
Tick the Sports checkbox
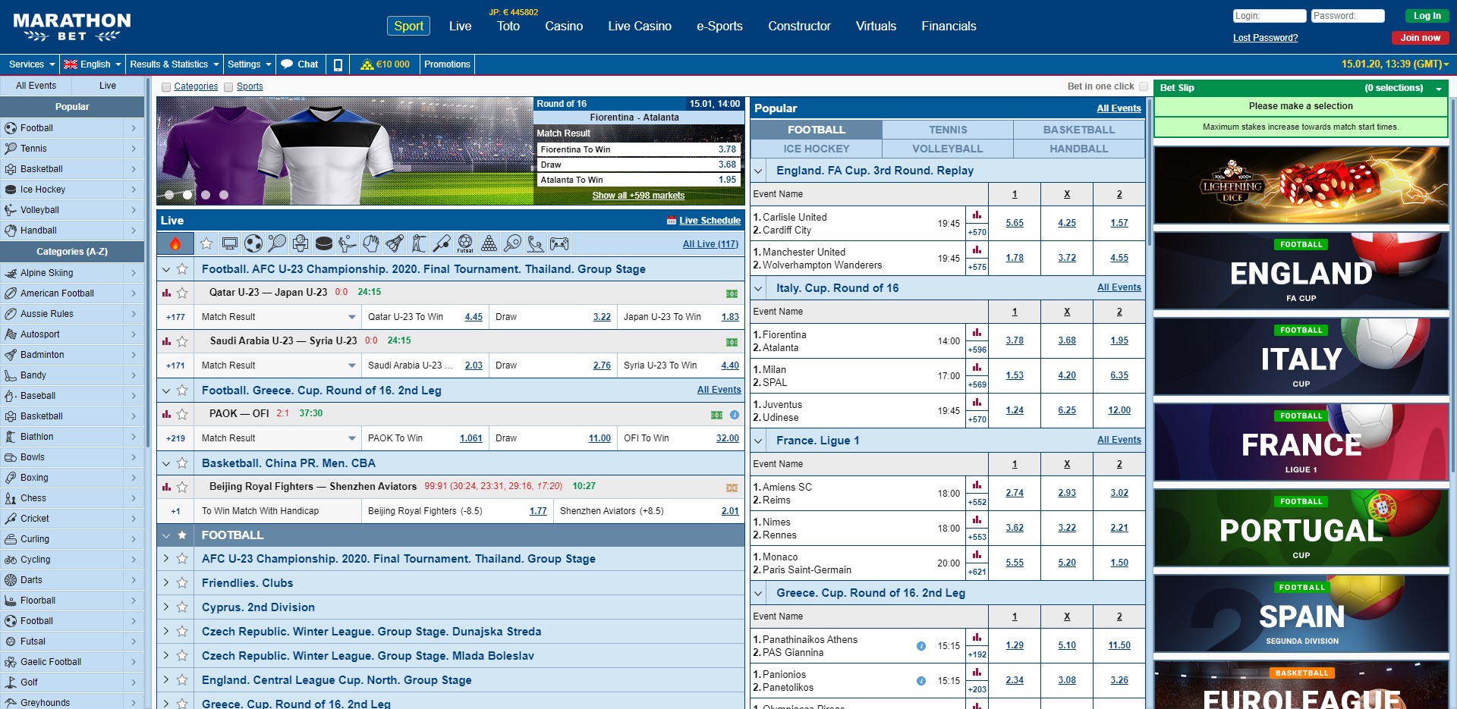click(228, 87)
